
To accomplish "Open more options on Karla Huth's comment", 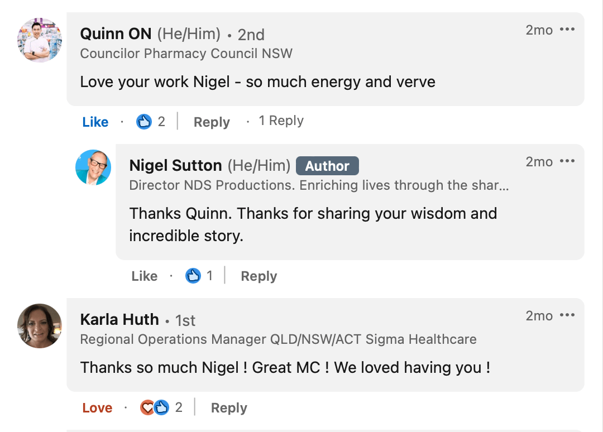I will coord(567,315).
